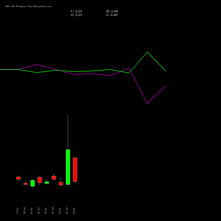Select the thin red candle for 20 Jul
The image size is (221, 221).
[x=26, y=184]
